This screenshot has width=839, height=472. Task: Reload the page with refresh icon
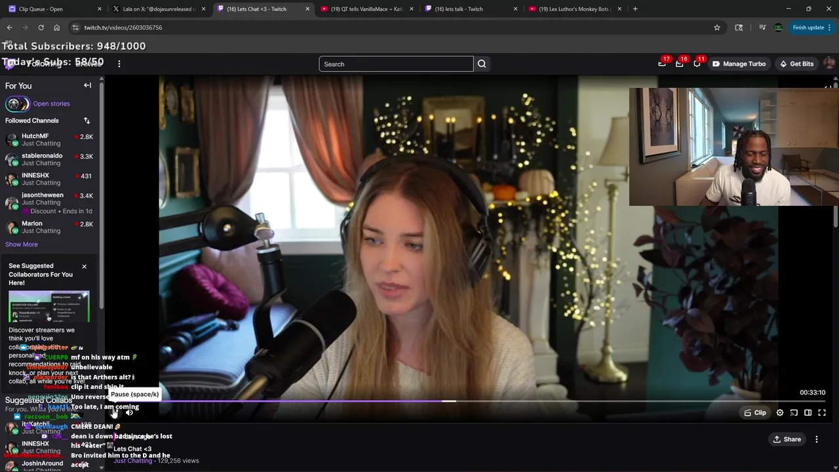point(41,28)
